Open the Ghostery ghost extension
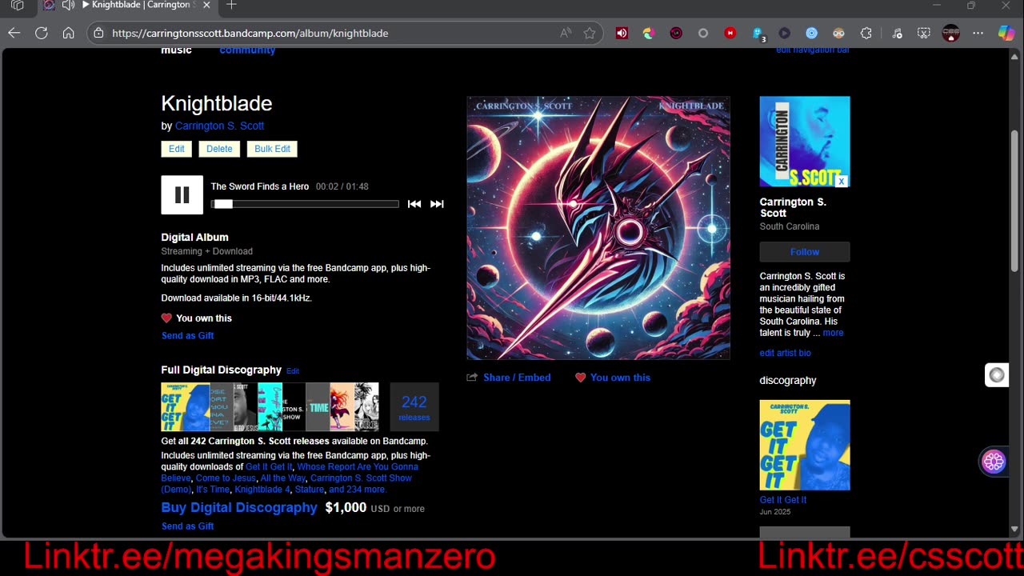 (758, 34)
